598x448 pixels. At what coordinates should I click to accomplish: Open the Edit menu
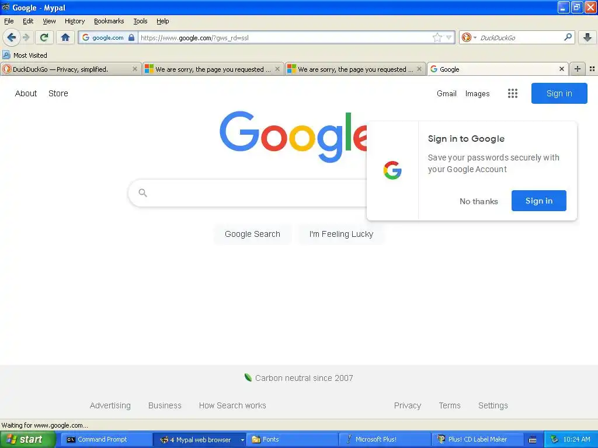point(28,21)
